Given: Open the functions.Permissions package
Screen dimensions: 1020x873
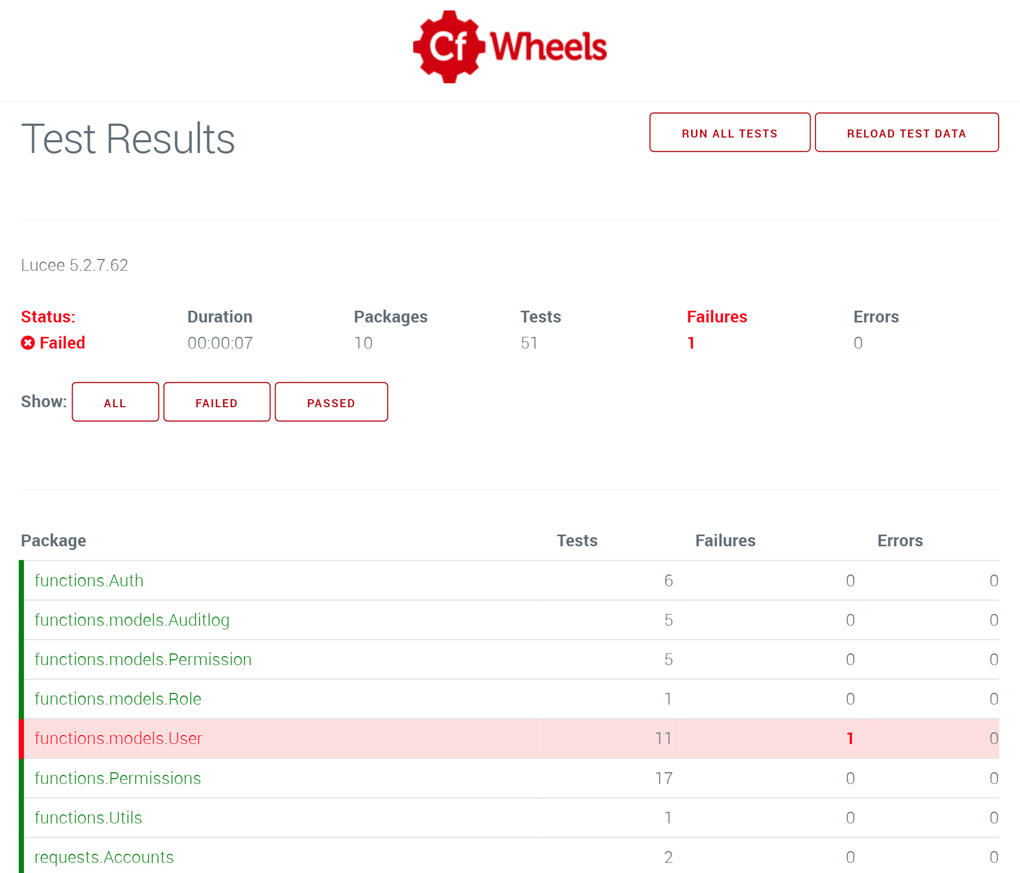Looking at the screenshot, I should (118, 778).
